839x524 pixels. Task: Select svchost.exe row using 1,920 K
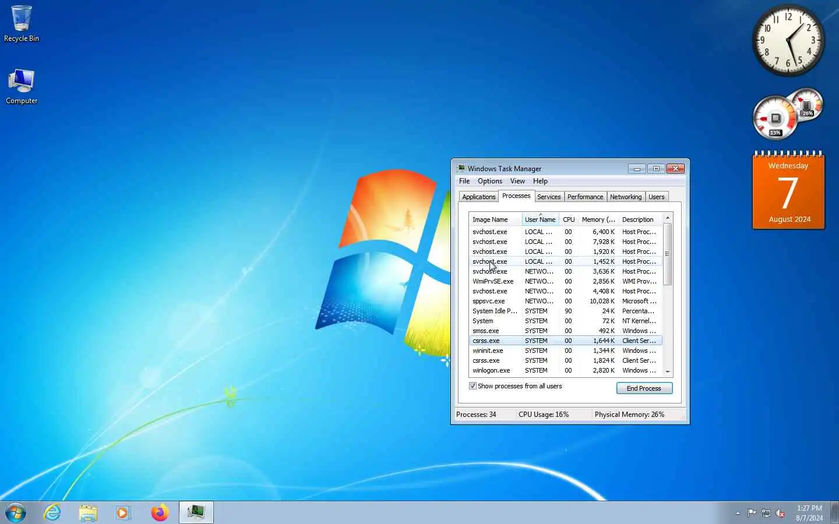pos(566,252)
